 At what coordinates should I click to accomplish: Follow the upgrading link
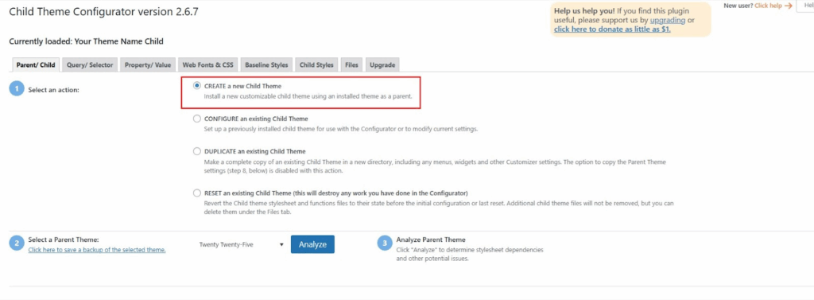click(x=668, y=20)
